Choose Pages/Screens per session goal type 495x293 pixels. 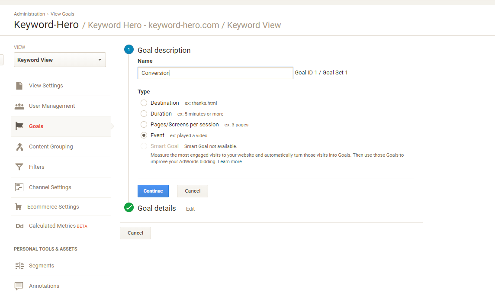click(x=144, y=124)
